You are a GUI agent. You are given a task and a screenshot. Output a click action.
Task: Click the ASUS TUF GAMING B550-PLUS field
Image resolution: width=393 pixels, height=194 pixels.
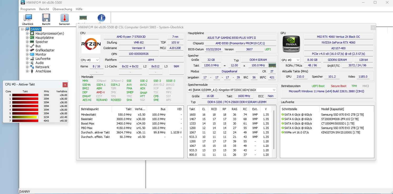232,38
